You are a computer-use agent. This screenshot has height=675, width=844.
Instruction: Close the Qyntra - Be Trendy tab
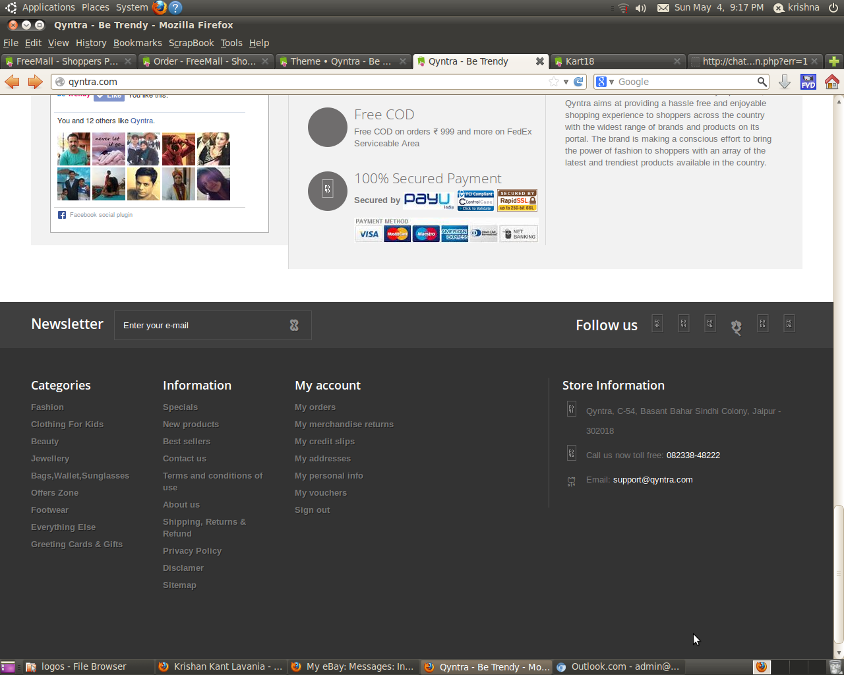(539, 61)
